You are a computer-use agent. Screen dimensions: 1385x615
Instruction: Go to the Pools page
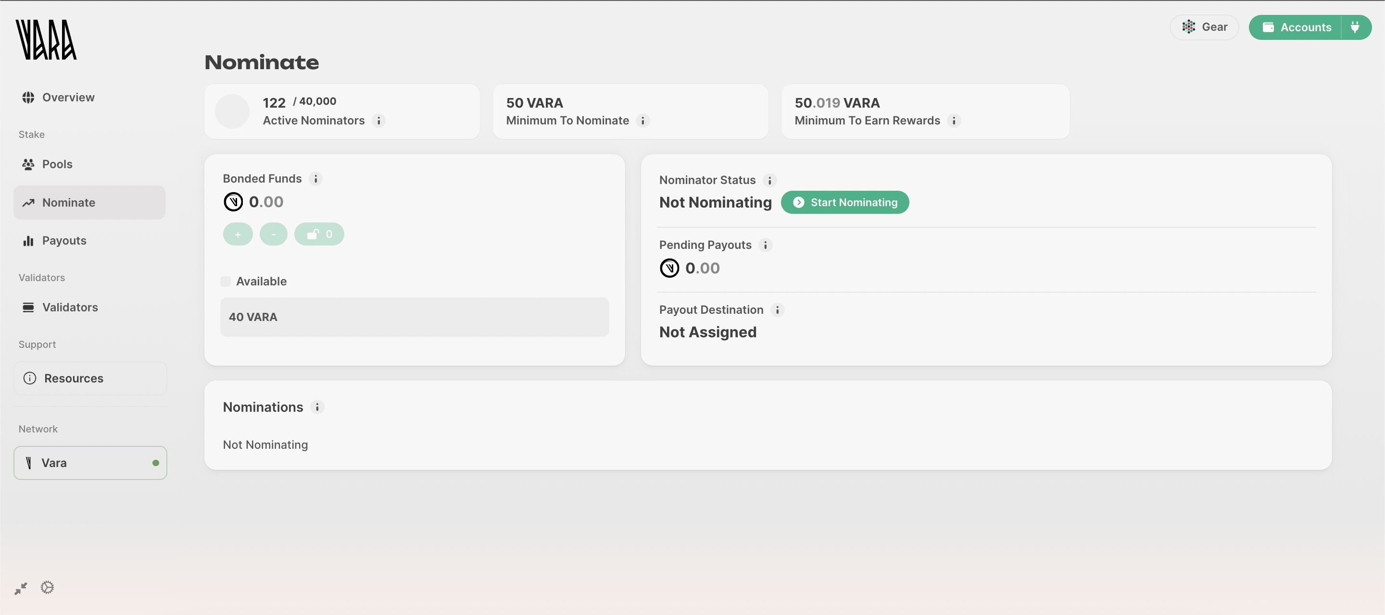pyautogui.click(x=89, y=164)
